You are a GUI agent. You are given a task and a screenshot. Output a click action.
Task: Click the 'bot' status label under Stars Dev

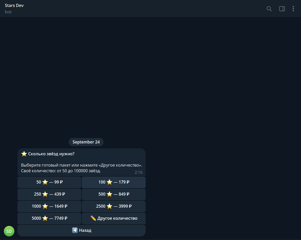coord(8,12)
